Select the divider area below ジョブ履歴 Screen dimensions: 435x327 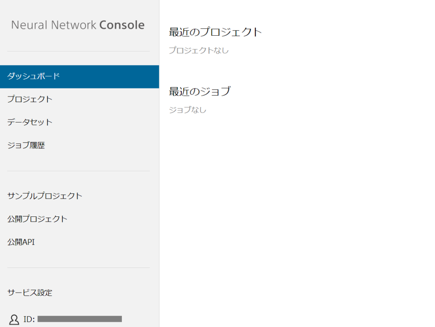79,171
